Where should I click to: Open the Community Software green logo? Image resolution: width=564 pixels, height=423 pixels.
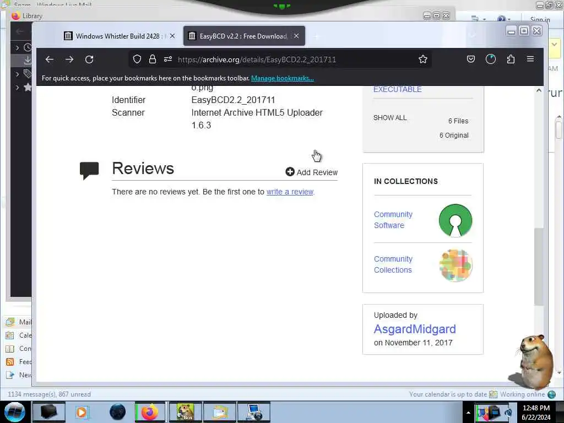(x=455, y=220)
